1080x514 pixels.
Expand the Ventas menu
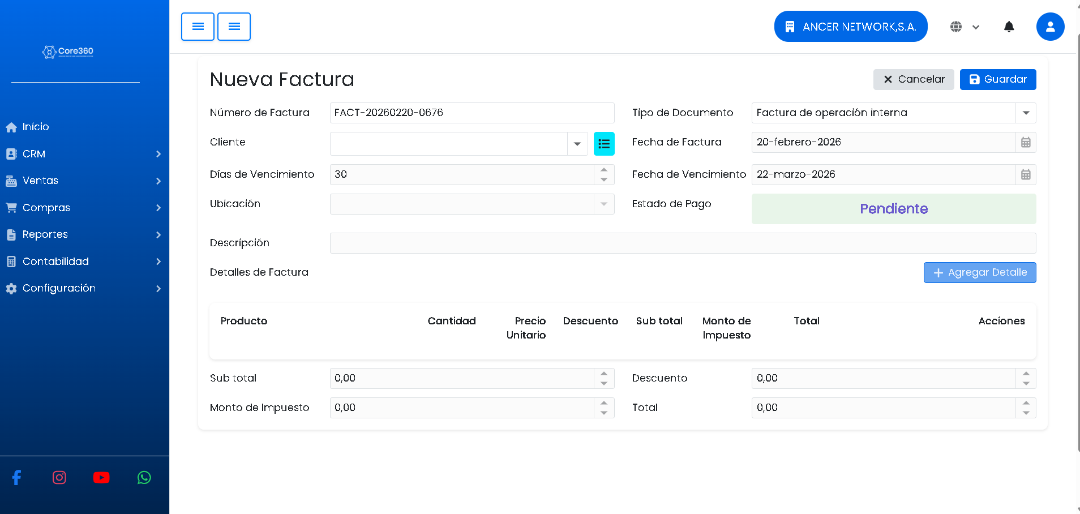(84, 181)
